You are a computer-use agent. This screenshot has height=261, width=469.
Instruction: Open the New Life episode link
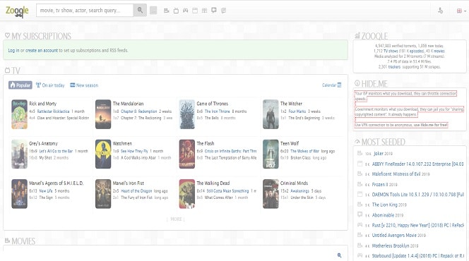(x=46, y=191)
